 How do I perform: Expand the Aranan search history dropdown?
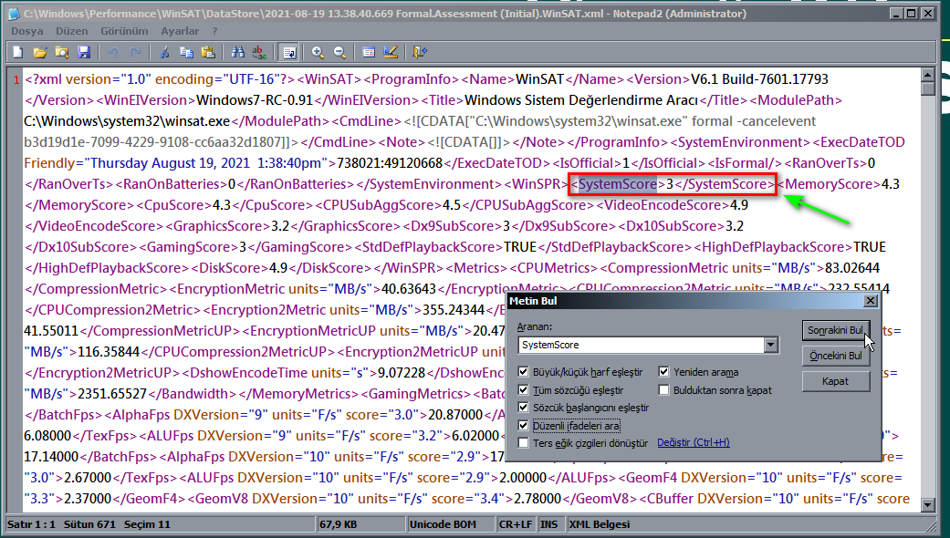pos(770,345)
